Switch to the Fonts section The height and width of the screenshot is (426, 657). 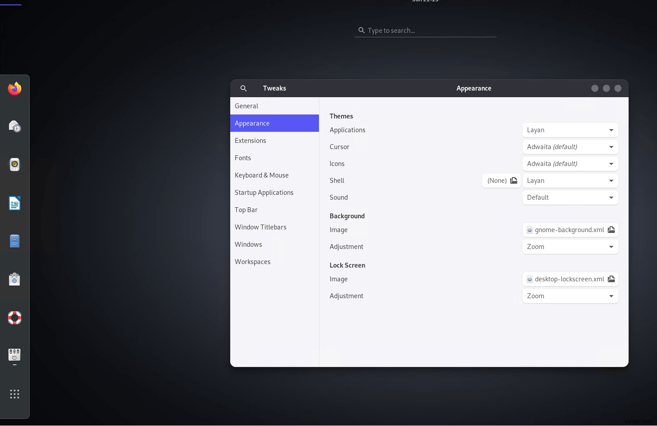point(243,158)
